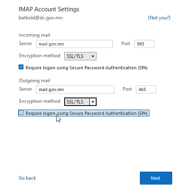Viewport: 192px width, 193px height.
Task: Click the Outgoing mail section label
Action: 34,81
